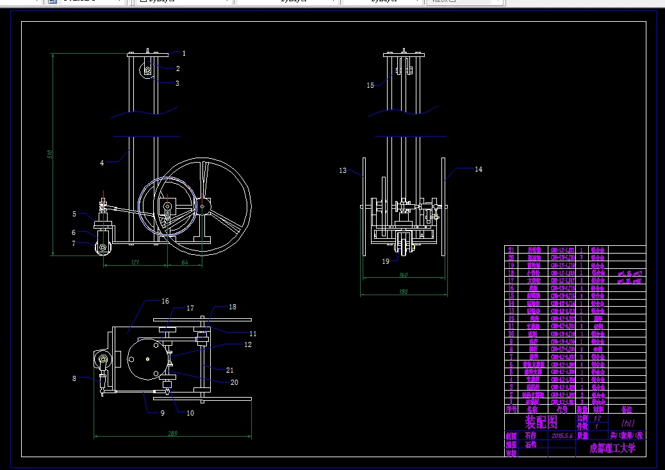Select the 180 width dimension in front view

tap(404, 291)
